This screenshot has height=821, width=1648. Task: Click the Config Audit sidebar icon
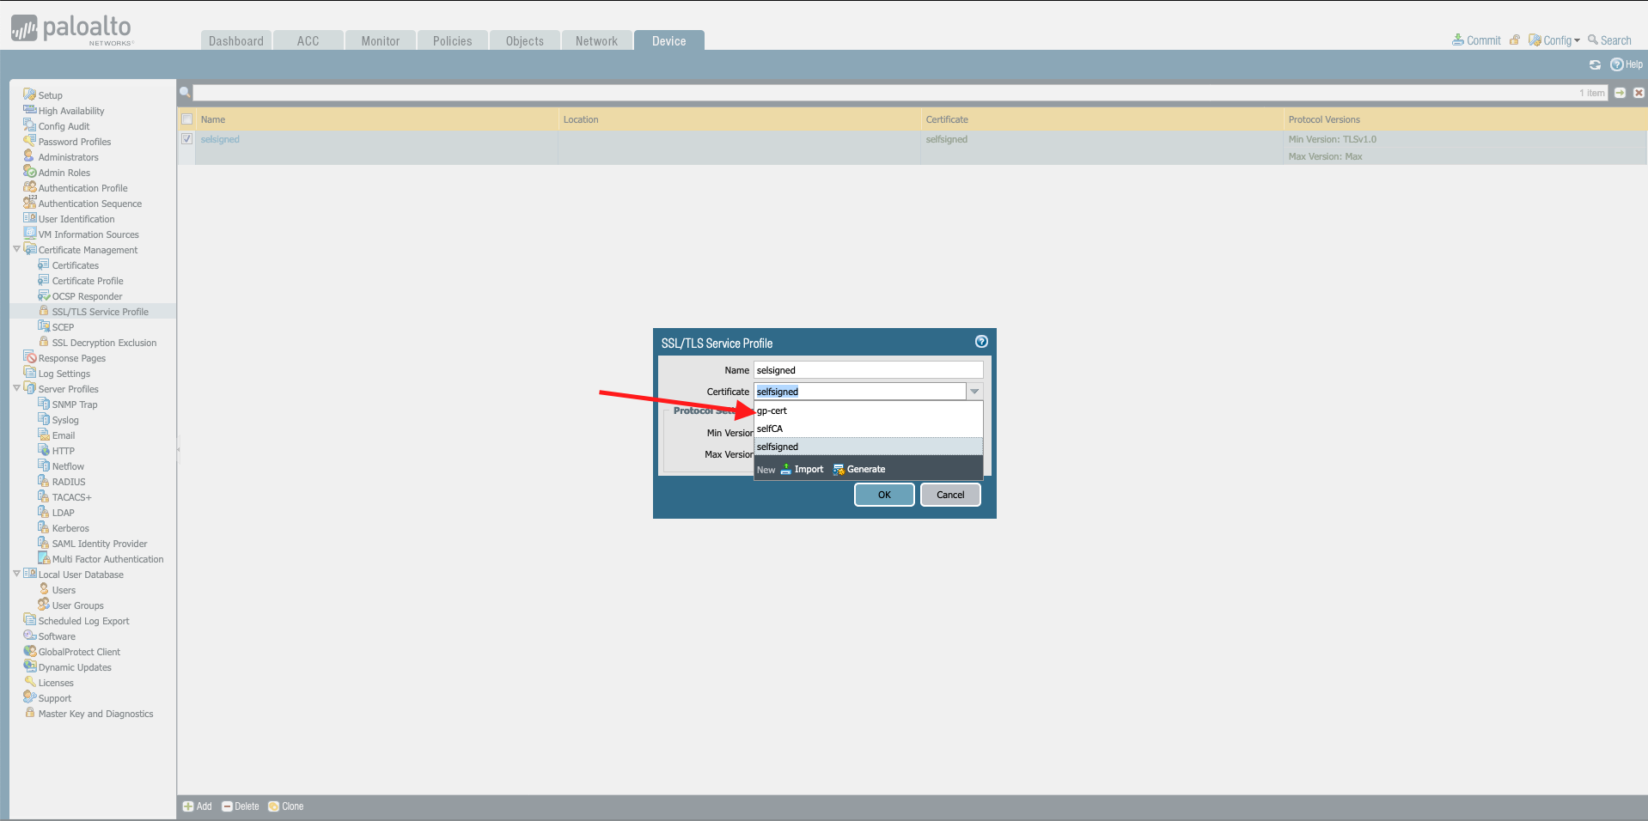tap(29, 125)
